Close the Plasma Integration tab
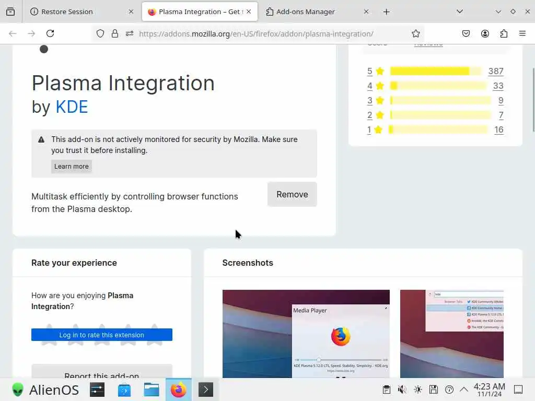 click(249, 11)
